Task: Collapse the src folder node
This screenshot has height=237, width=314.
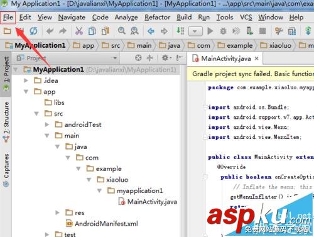Action: [x=36, y=114]
